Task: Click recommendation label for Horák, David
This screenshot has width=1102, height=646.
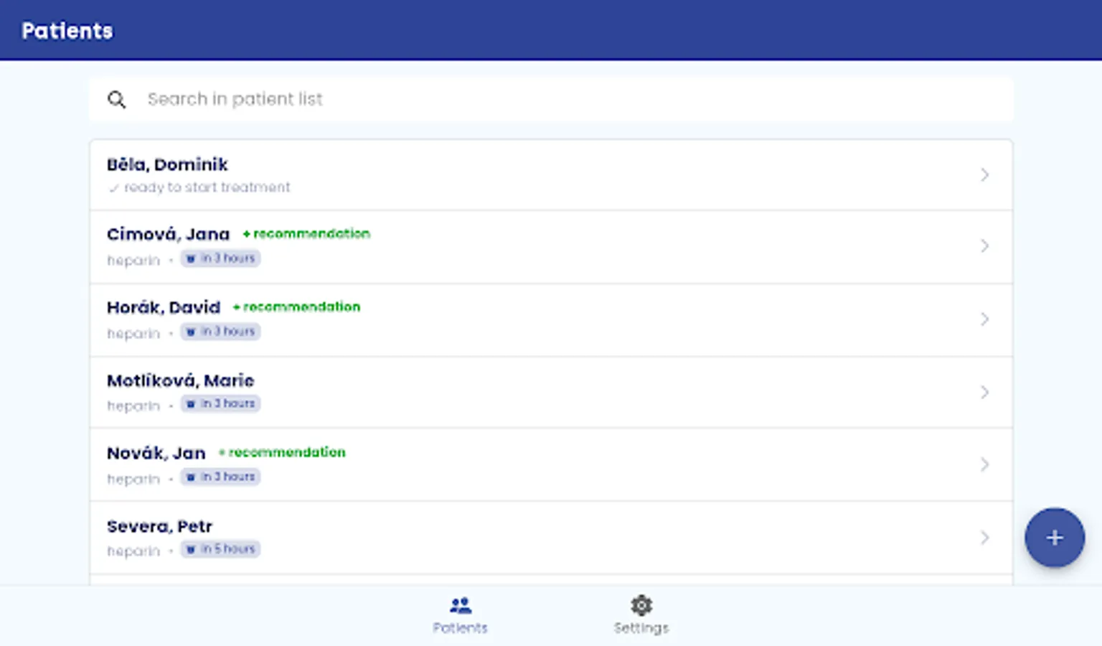Action: pos(296,306)
